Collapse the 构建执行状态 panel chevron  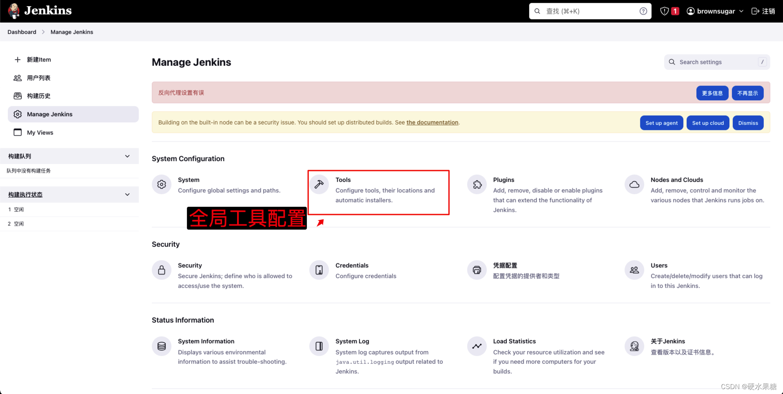127,195
